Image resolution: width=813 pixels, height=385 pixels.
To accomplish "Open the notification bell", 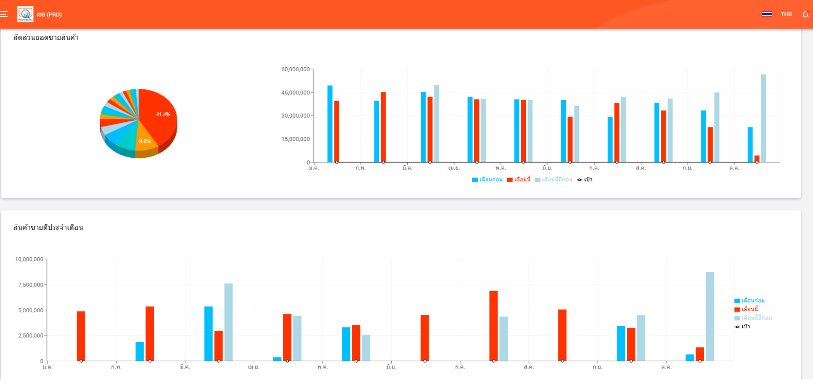I will 805,14.
